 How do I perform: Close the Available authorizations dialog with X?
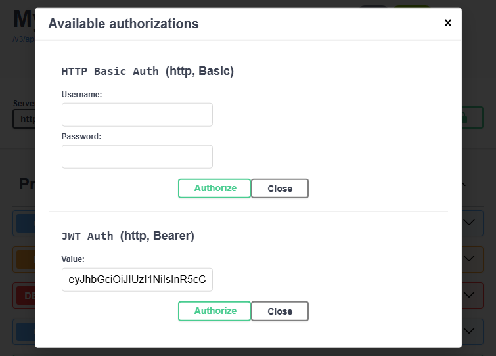pyautogui.click(x=447, y=23)
